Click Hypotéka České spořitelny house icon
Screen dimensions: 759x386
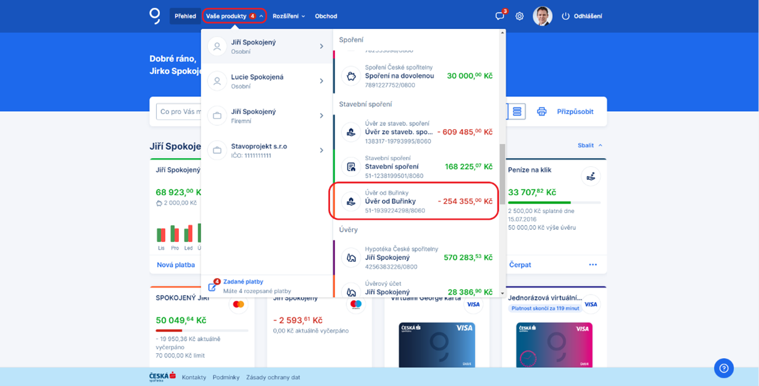pyautogui.click(x=351, y=258)
